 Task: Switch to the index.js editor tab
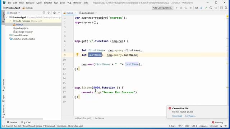click(x=70, y=13)
